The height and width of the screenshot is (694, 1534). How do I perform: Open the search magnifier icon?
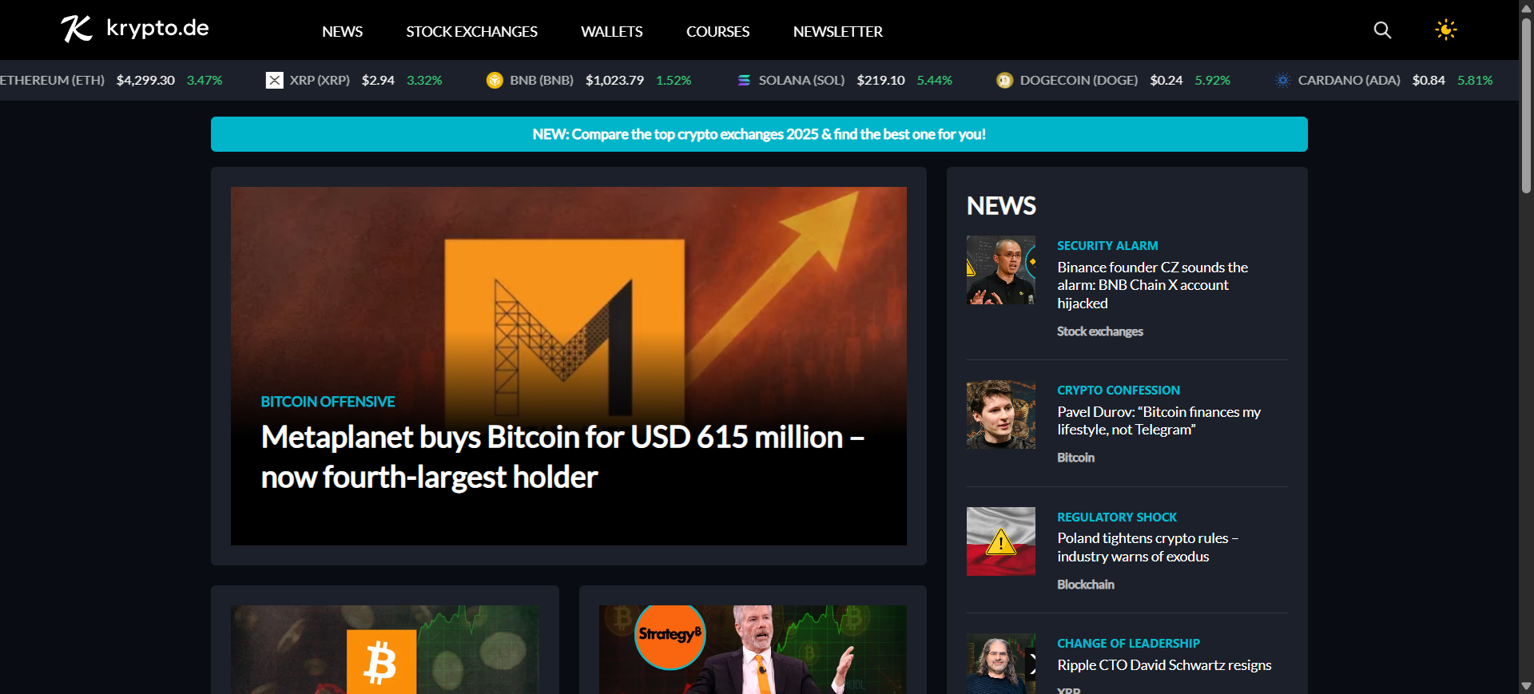(x=1382, y=30)
